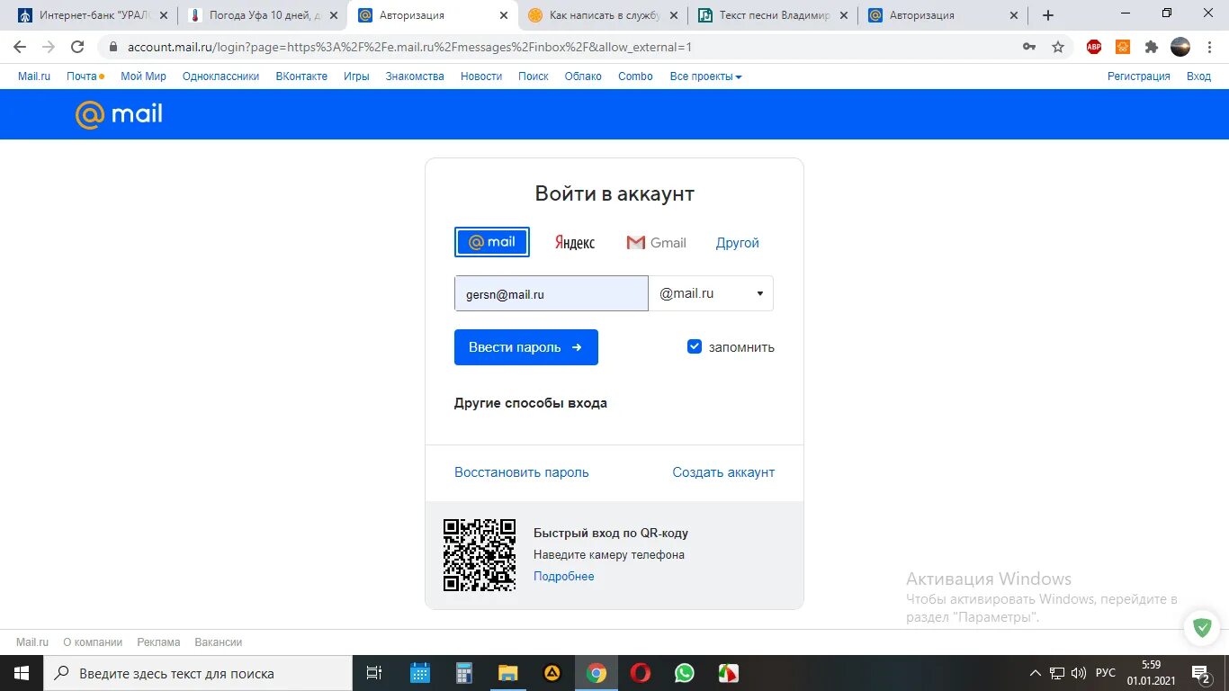Click 'Ввести пароль' button

pyautogui.click(x=526, y=347)
